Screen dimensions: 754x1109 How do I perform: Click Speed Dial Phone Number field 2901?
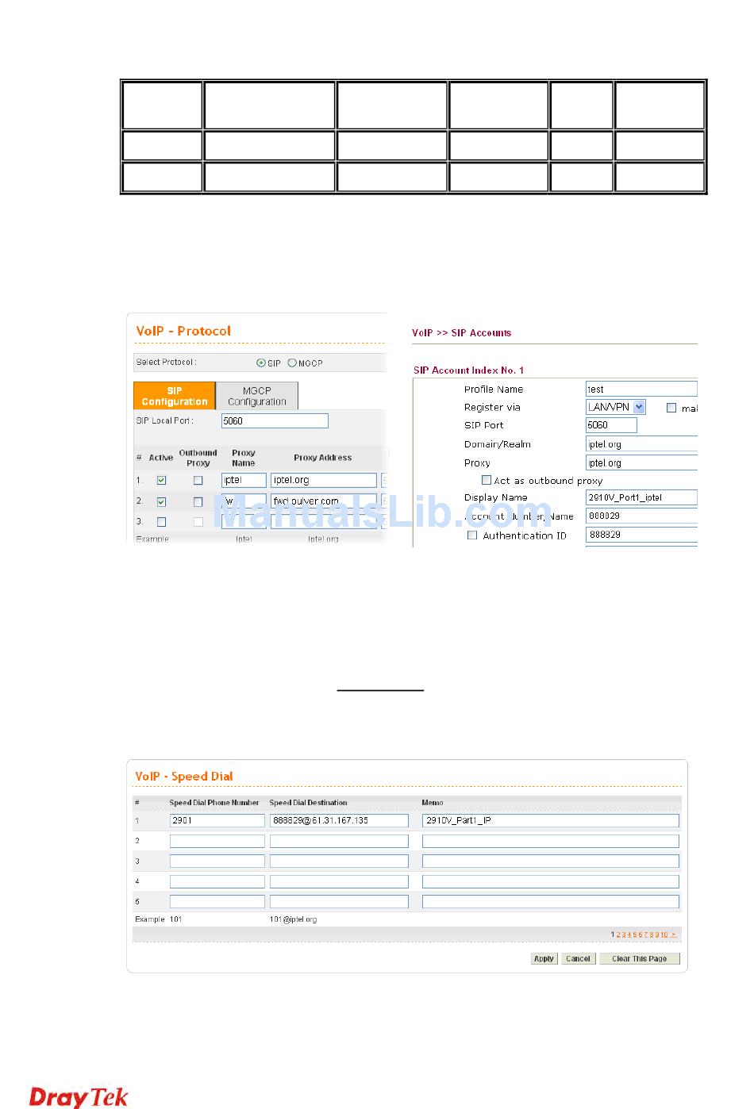[217, 820]
